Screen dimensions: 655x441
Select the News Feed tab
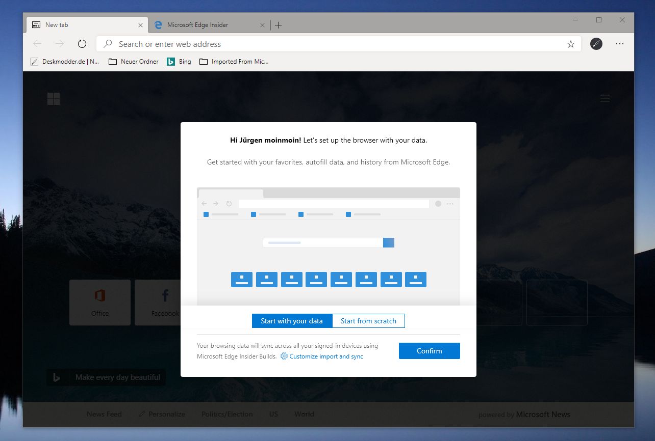pos(104,415)
